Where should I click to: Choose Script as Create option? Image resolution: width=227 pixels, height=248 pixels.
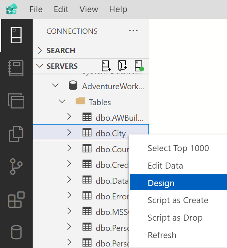[x=178, y=201]
